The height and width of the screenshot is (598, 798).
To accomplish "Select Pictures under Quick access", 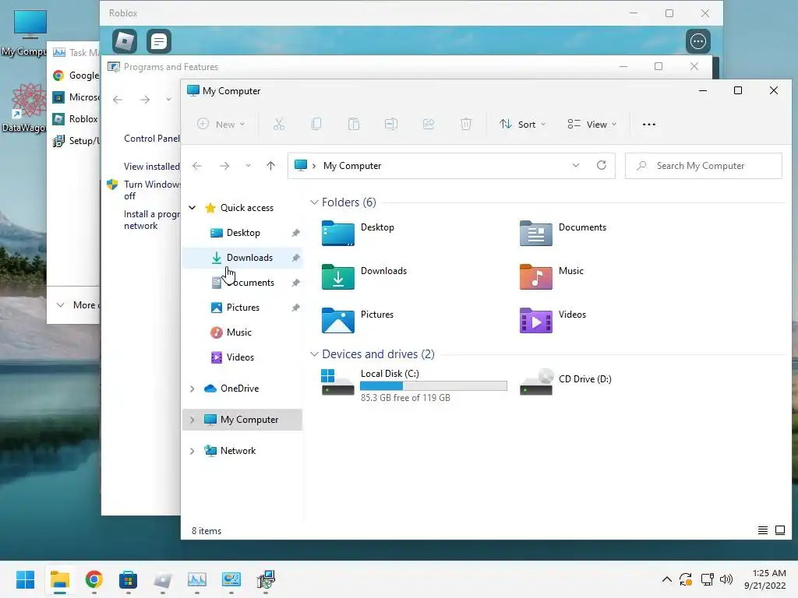I will (x=243, y=307).
